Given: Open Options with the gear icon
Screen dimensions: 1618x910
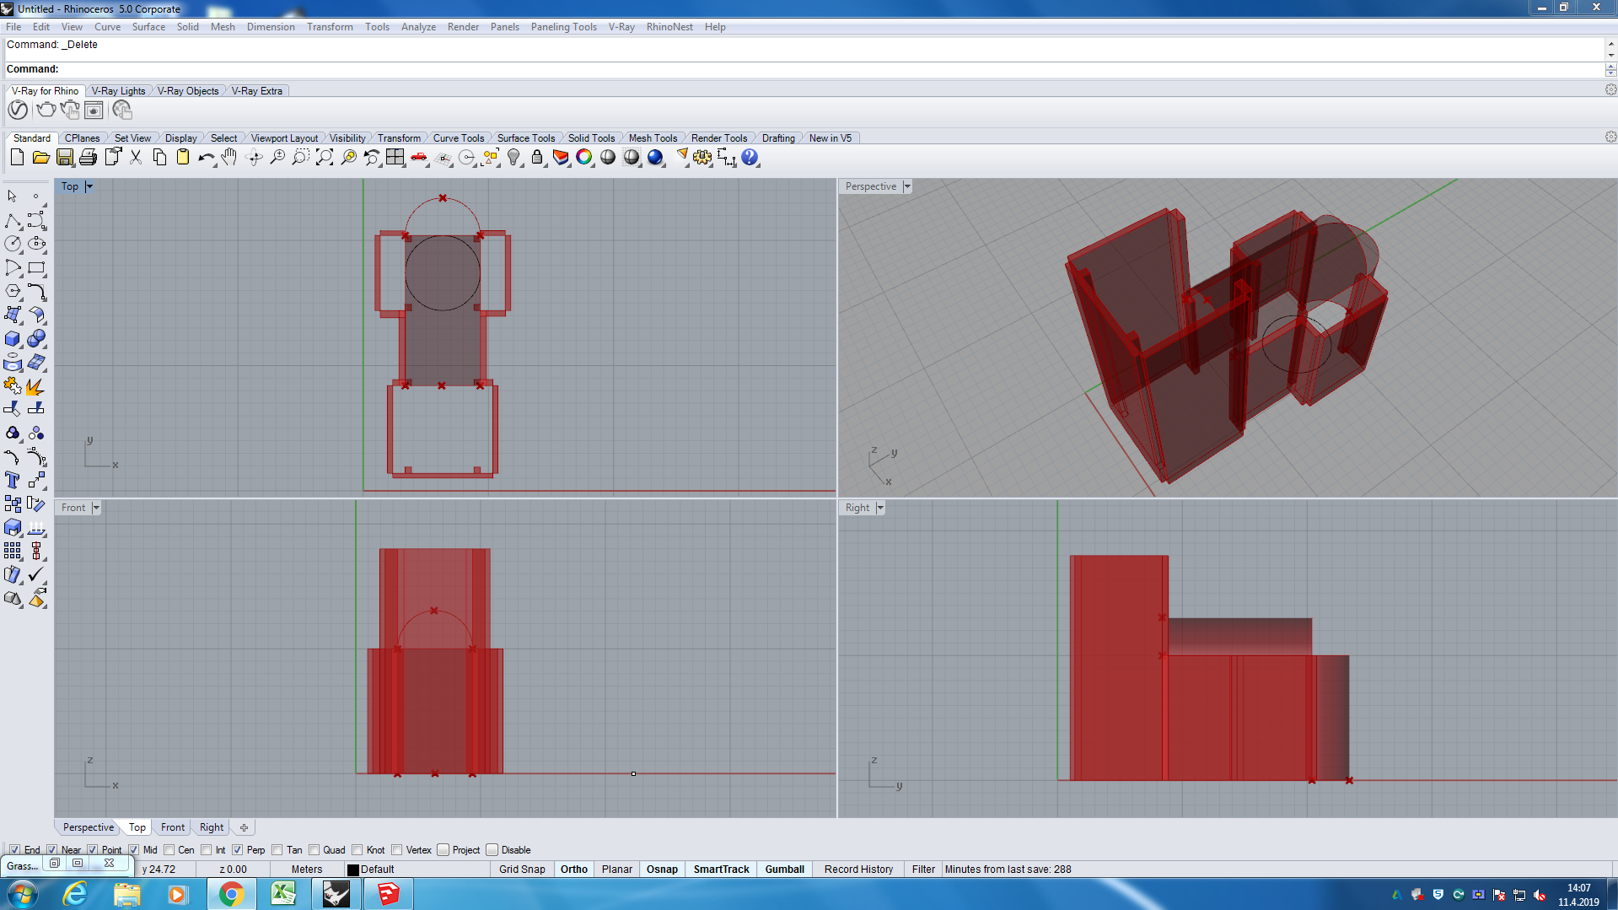Looking at the screenshot, I should click(x=701, y=158).
